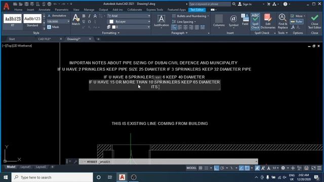Toggle the Ruler option
Screen dimensions: 324x182
[297, 21]
